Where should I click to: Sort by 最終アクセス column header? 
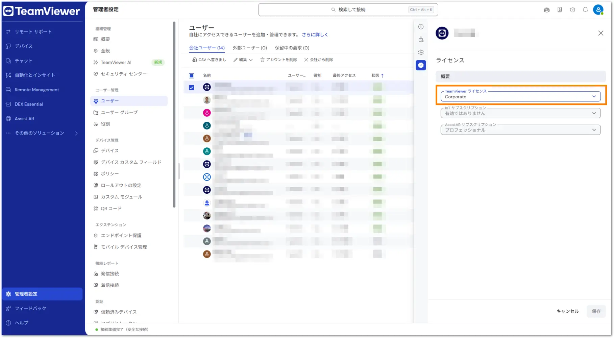(344, 76)
